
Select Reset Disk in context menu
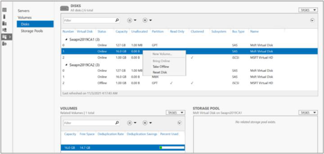(160, 72)
